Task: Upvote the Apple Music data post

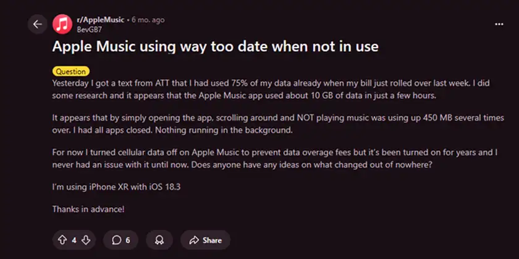Action: tap(62, 239)
